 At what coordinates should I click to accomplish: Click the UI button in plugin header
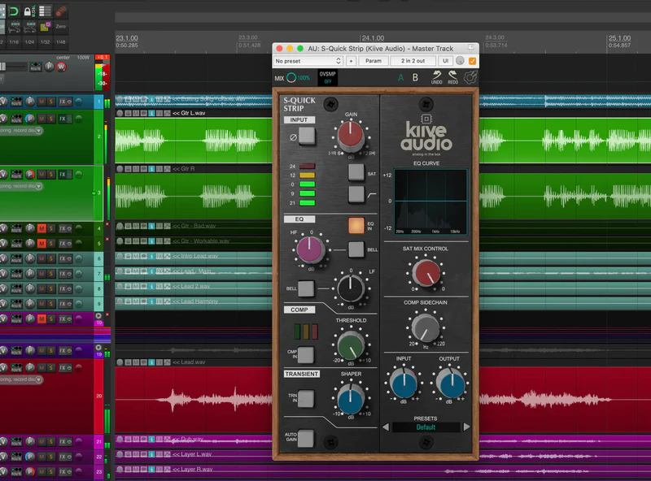pos(445,61)
